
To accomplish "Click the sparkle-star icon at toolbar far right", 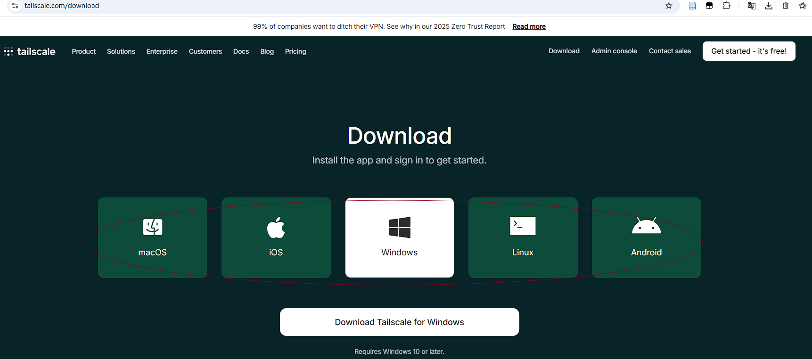I will coord(803,6).
